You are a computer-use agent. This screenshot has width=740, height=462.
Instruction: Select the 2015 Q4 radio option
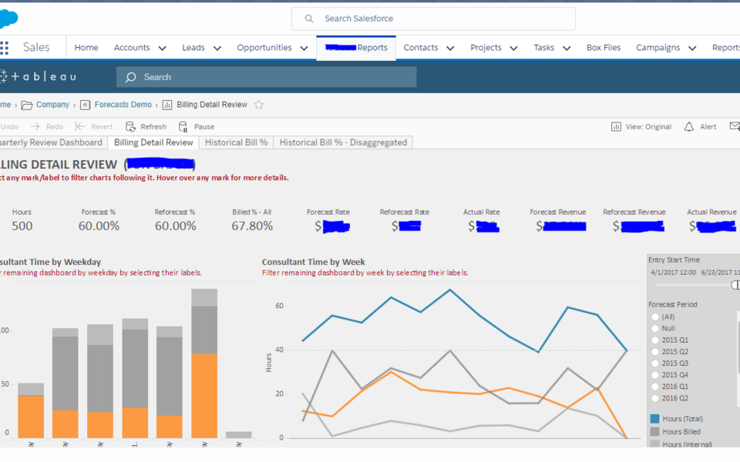(x=655, y=375)
